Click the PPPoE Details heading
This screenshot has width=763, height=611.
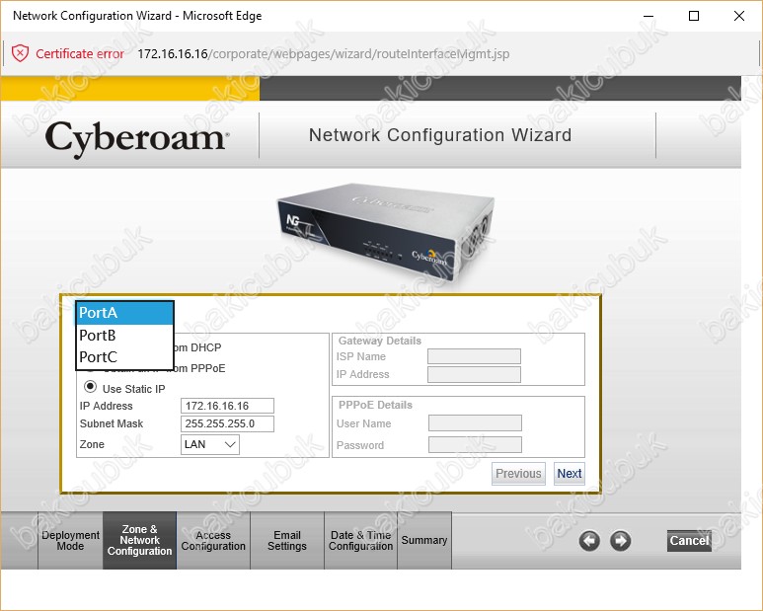pos(375,405)
